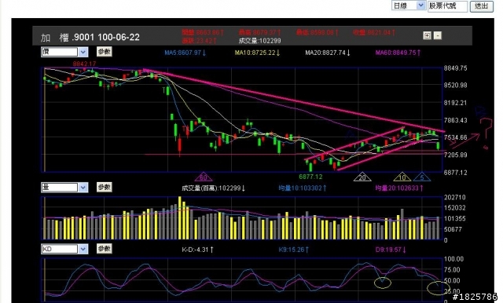Click the 202710 volume axis value
The image size is (503, 303).
[454, 197]
